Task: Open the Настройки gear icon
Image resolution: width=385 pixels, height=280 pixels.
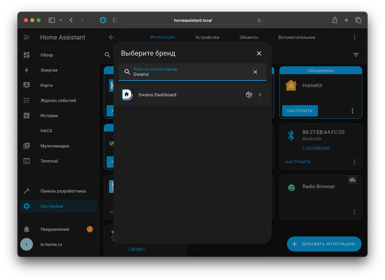Action: (27, 206)
